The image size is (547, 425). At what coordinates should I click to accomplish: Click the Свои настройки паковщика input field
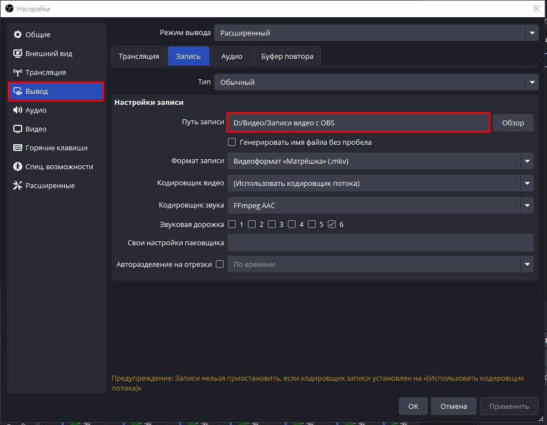[380, 242]
